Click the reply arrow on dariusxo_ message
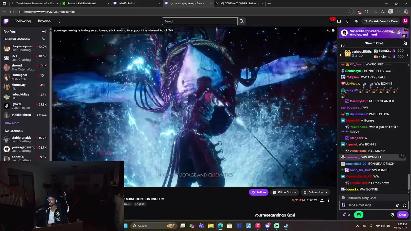The width and height of the screenshot is (411, 231). (402, 155)
